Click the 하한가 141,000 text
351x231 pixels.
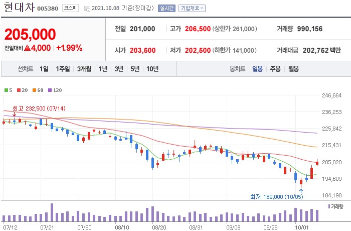[234, 50]
